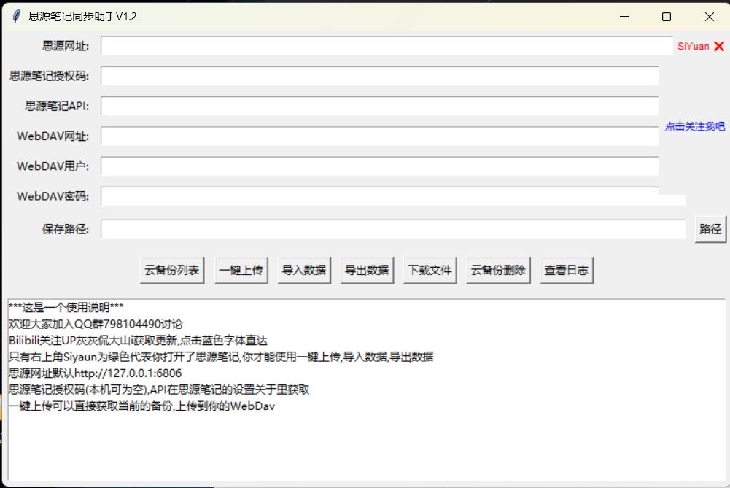Maximize the 思源笔记同步助手 window
Screen dimensions: 730x488
tap(667, 16)
